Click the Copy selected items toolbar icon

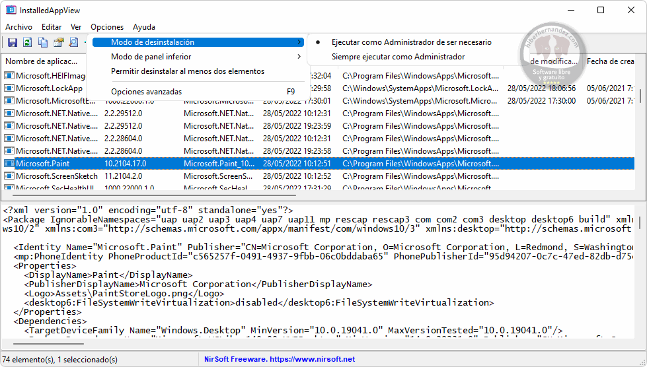[x=43, y=42]
